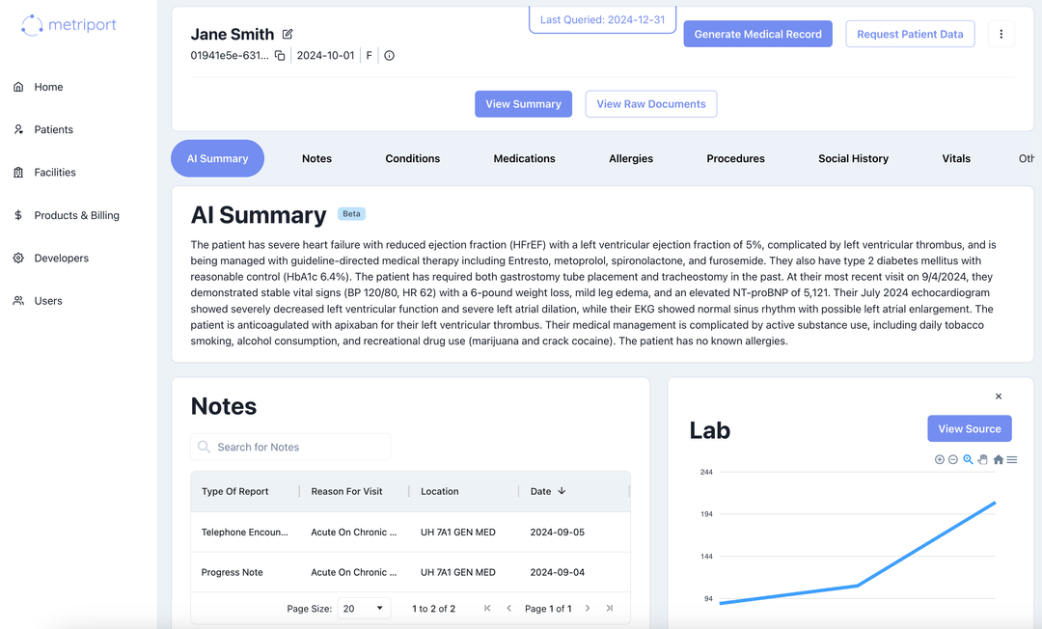1042x629 pixels.
Task: Go to first page of notes
Action: pyautogui.click(x=487, y=609)
